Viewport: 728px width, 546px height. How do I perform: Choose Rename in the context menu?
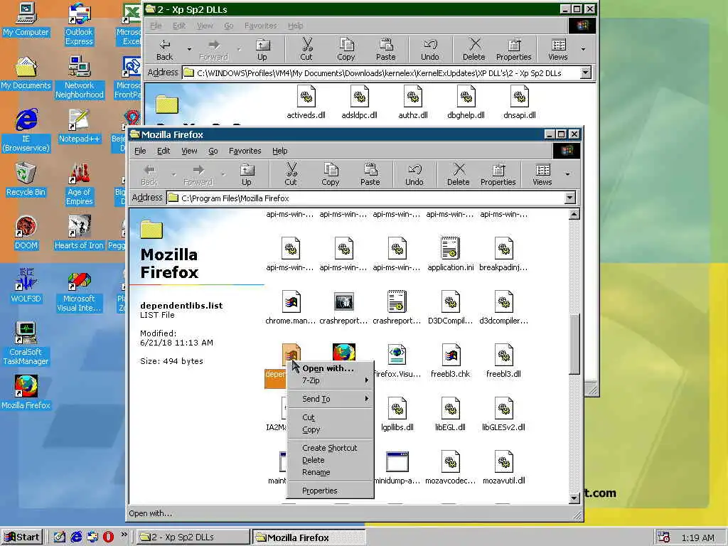click(x=330, y=472)
